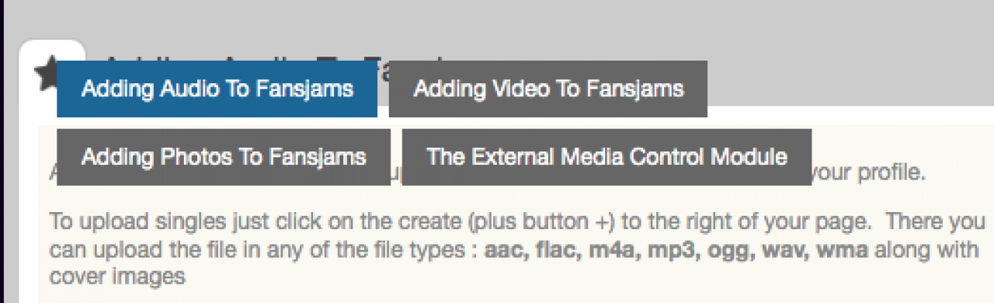Screen dimensions: 994x303
Task: Select the Adding Audio To Fansjams tab
Action: pos(217,89)
